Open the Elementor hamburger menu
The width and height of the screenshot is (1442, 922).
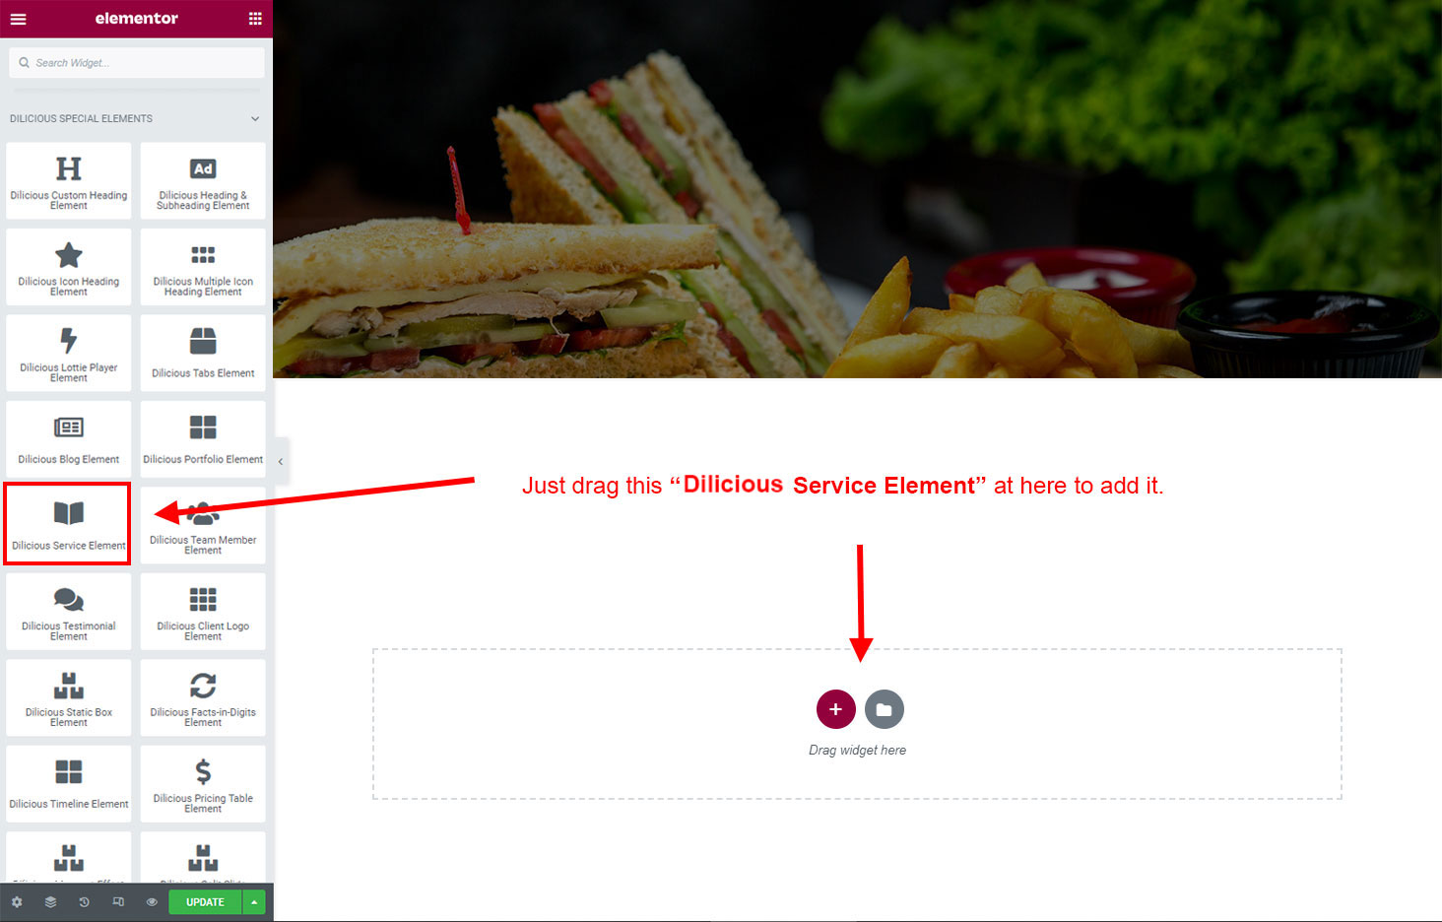point(18,19)
